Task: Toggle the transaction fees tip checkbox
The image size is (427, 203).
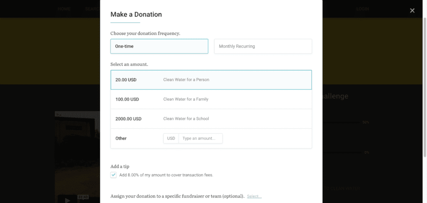Action: (113, 175)
